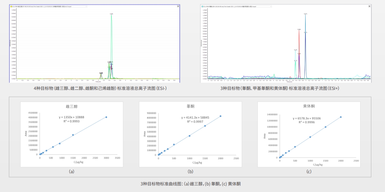The width and height of the screenshot is (385, 192).
Task: Click the ESI- total ion chromatogram caption
Action: (100, 88)
